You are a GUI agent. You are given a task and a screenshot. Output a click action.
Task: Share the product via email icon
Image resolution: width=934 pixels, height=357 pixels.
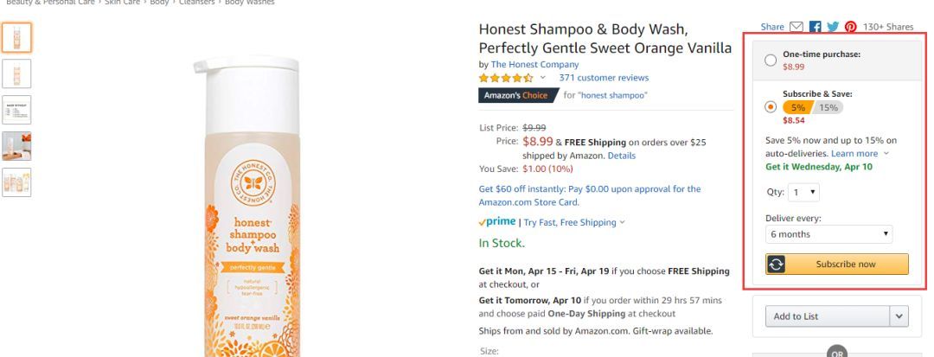796,27
